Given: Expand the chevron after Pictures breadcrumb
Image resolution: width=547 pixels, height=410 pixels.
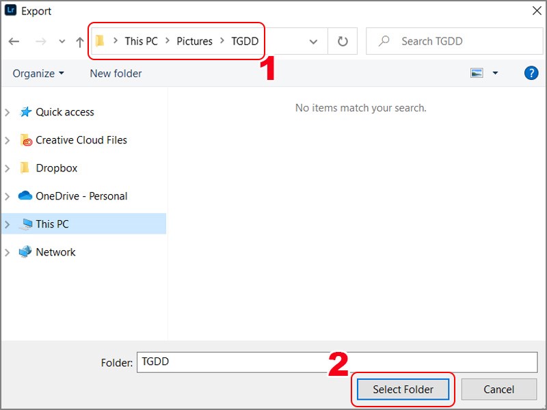Looking at the screenshot, I should pos(222,41).
